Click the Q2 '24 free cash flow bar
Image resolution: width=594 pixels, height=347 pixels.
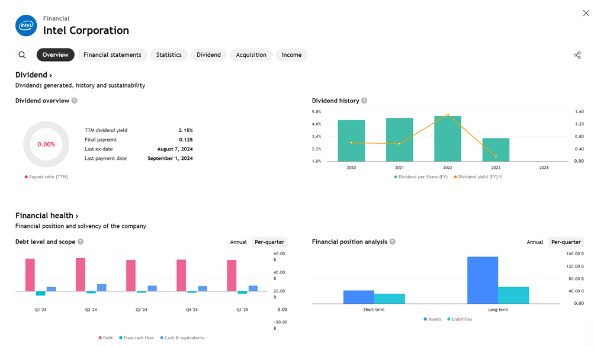click(x=91, y=292)
